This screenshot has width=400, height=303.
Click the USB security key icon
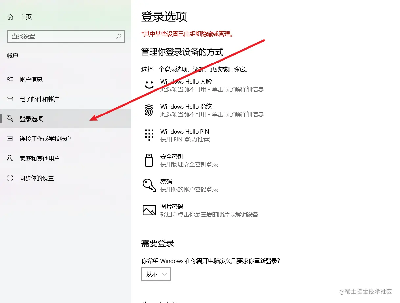tap(149, 160)
